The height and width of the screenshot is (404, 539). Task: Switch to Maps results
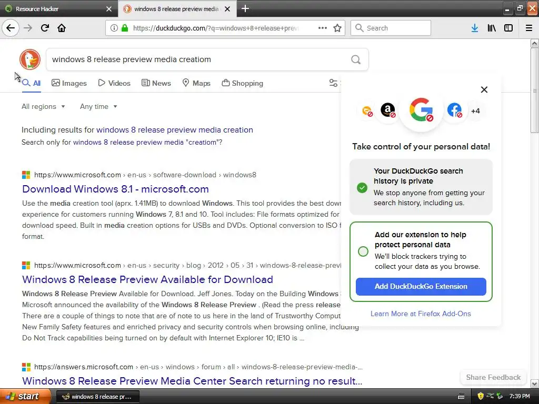[x=196, y=83]
